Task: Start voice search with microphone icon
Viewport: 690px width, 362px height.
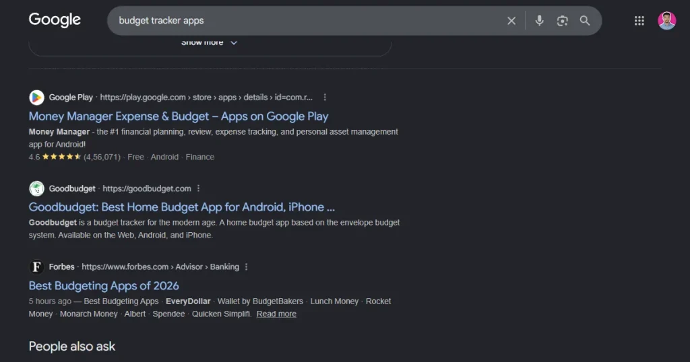Action: (x=540, y=21)
